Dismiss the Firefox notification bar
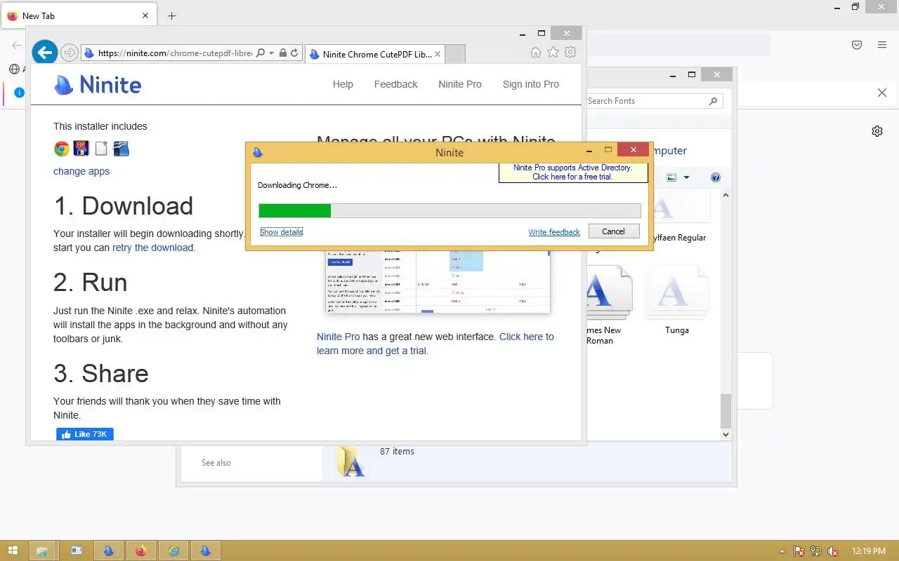The width and height of the screenshot is (899, 561). pos(882,93)
